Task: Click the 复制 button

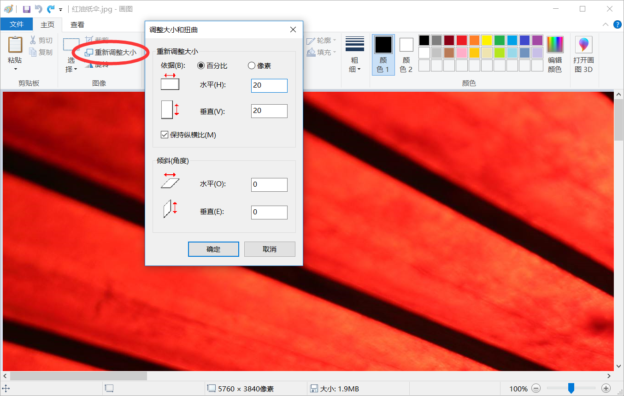Action: pos(41,52)
